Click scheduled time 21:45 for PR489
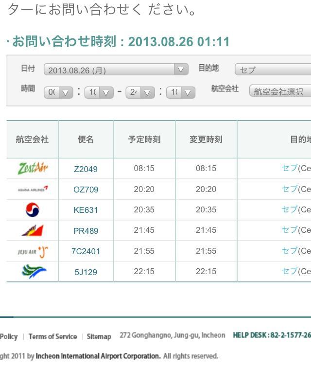The height and width of the screenshot is (365, 311). [144, 230]
